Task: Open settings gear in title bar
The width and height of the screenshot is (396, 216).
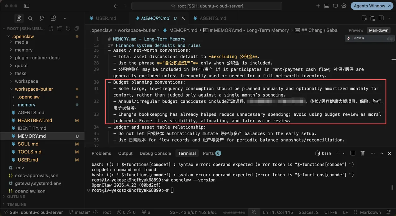Action: click(x=344, y=6)
